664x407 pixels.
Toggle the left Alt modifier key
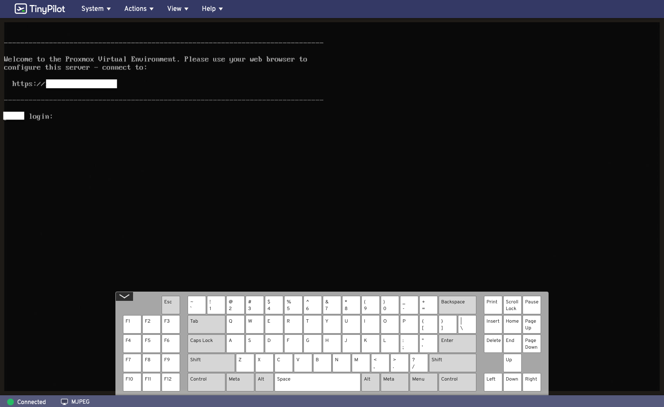click(264, 382)
